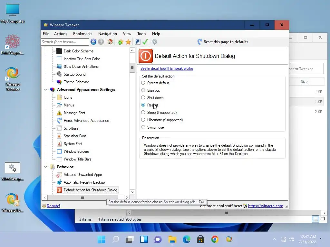Select Automatic Registry Backup tree item
This screenshot has width=330, height=247.
84,182
